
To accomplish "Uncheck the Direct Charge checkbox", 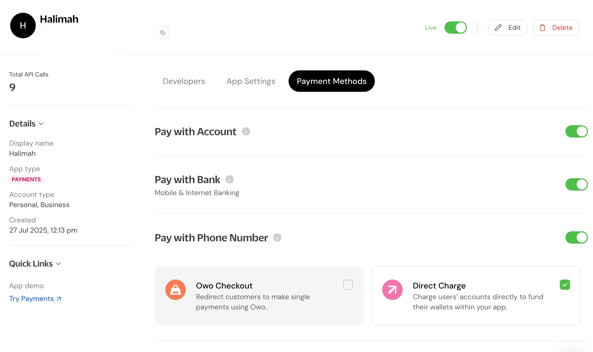I will pos(565,285).
